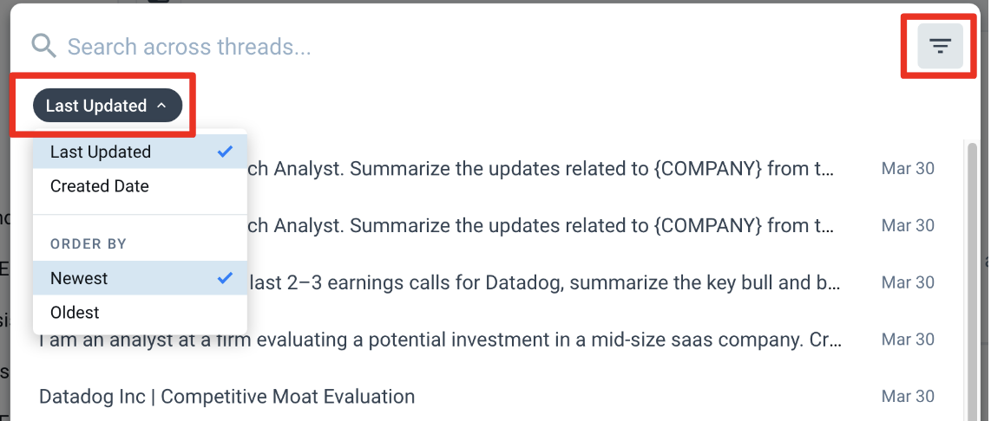
Task: Click the checkmark beside Last Updated option
Action: click(x=226, y=152)
